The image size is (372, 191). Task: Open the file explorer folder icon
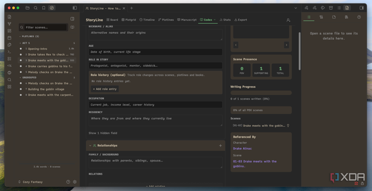coord(28,8)
